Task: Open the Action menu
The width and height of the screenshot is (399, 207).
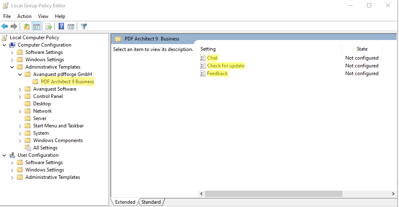Action: coord(24,16)
